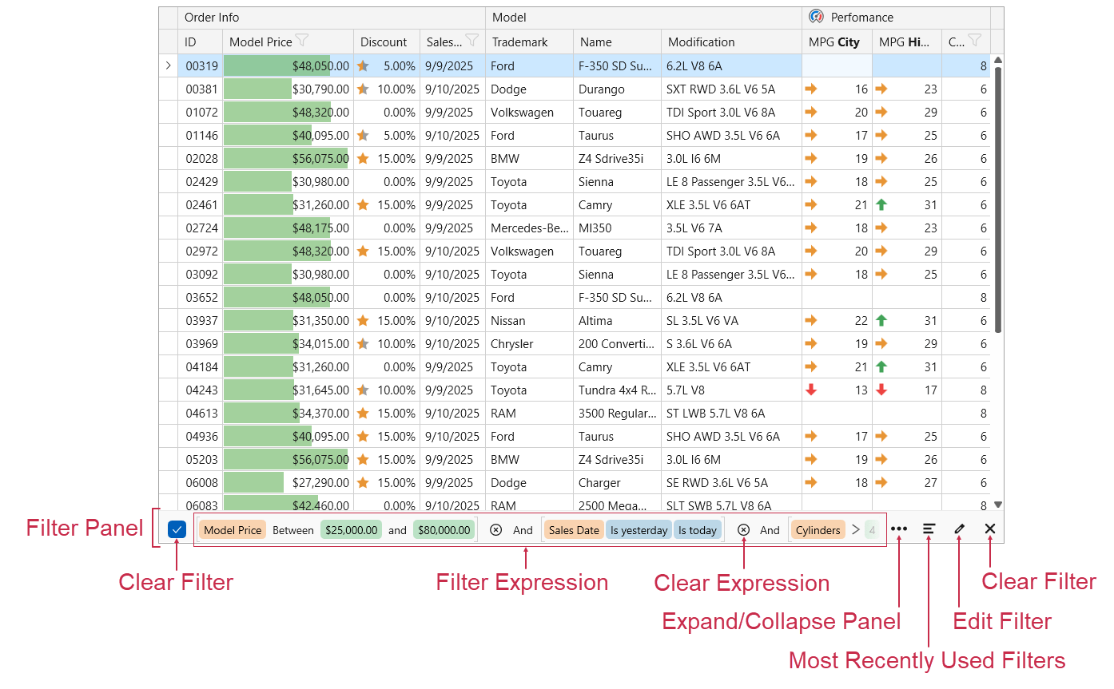Select the SL 3.5L V6 VA modification cell
Viewport: 1114px width, 689px height.
point(731,320)
